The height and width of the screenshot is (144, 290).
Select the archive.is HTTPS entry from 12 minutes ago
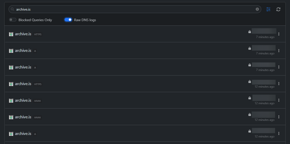tap(145, 84)
